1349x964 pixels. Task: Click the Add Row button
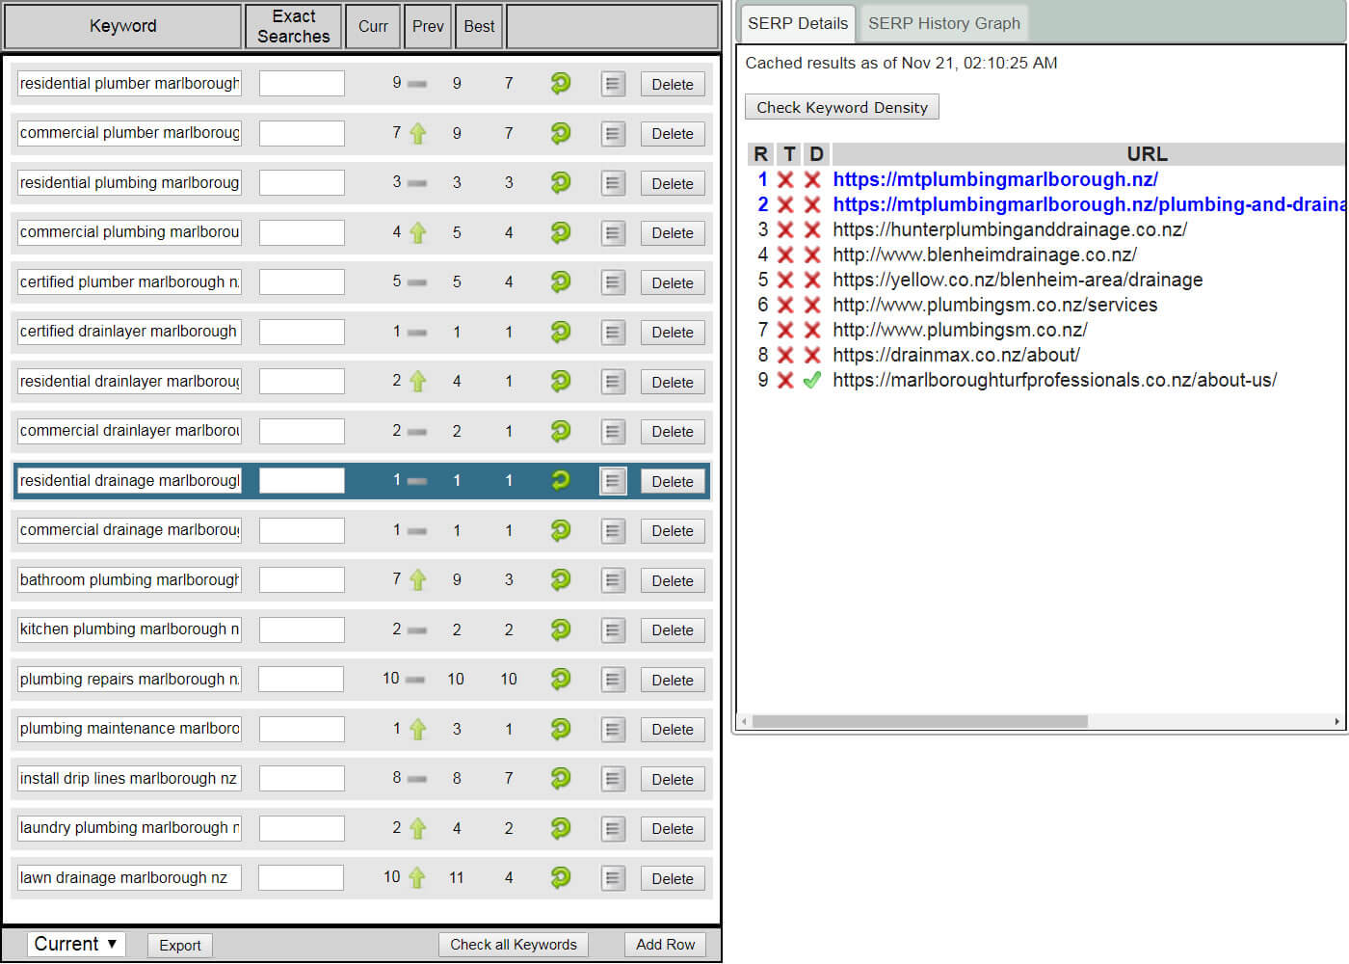(x=665, y=945)
